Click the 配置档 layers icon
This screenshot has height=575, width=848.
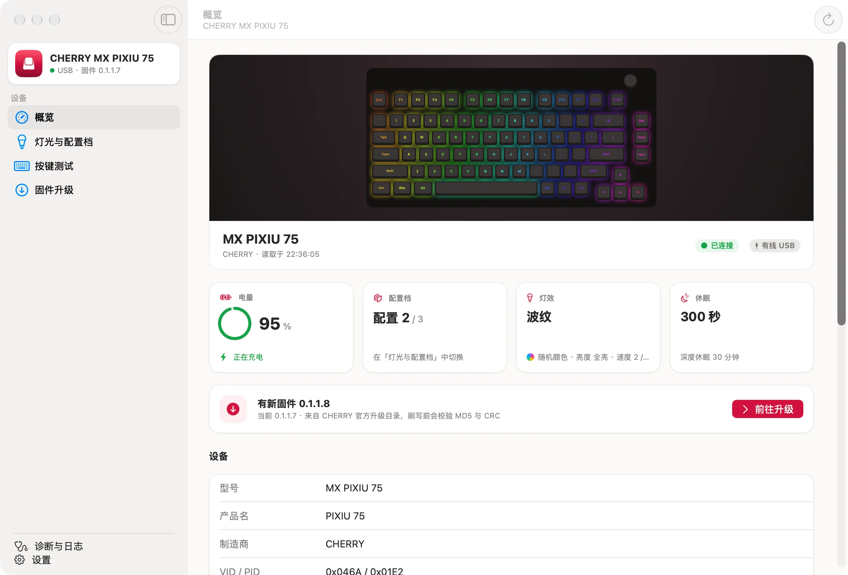click(377, 298)
